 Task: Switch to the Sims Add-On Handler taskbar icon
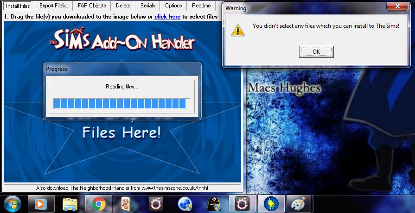pos(271,204)
